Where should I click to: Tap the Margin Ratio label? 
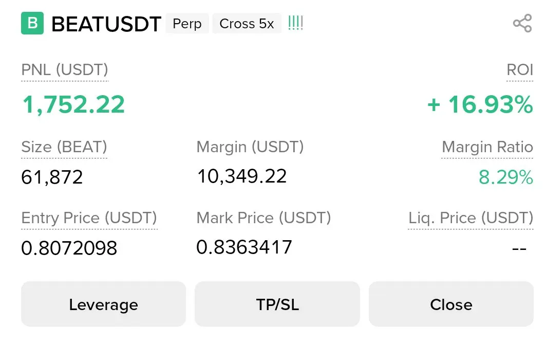(x=487, y=147)
